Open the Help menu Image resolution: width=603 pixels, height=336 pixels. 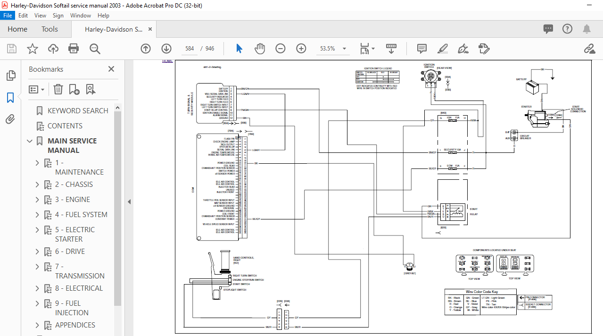(x=103, y=16)
